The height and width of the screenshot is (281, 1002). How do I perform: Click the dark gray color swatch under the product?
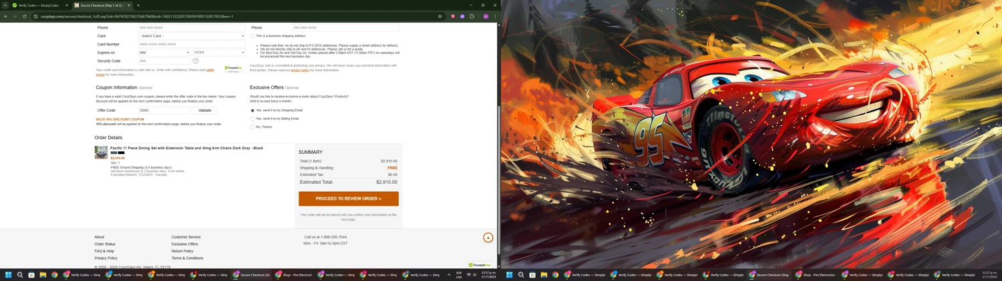[x=114, y=152]
